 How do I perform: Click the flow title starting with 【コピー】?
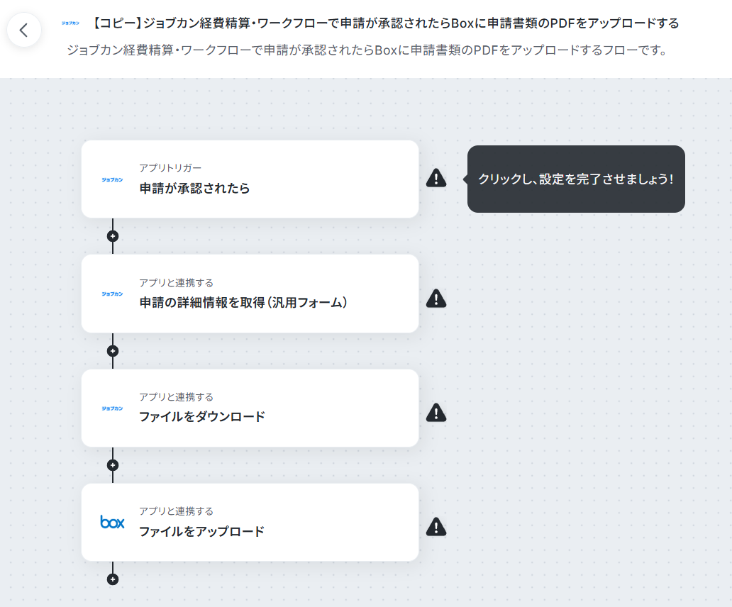click(384, 23)
